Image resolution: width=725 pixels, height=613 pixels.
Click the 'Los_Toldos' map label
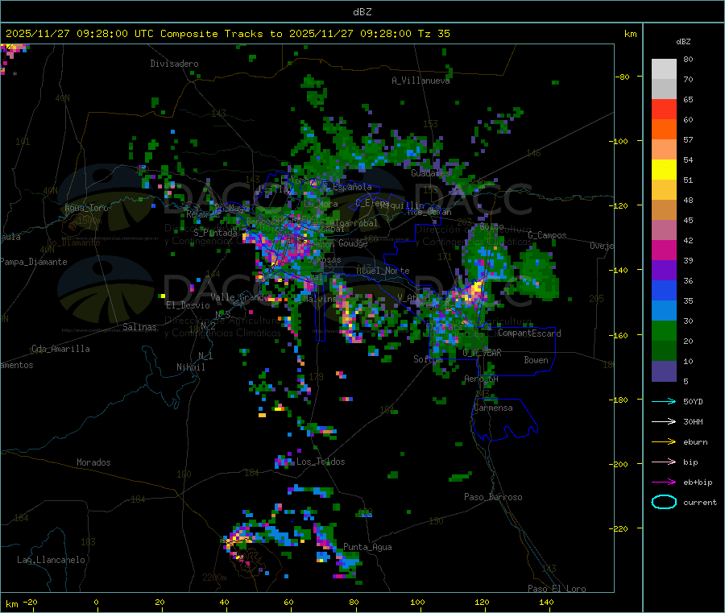[x=321, y=462]
